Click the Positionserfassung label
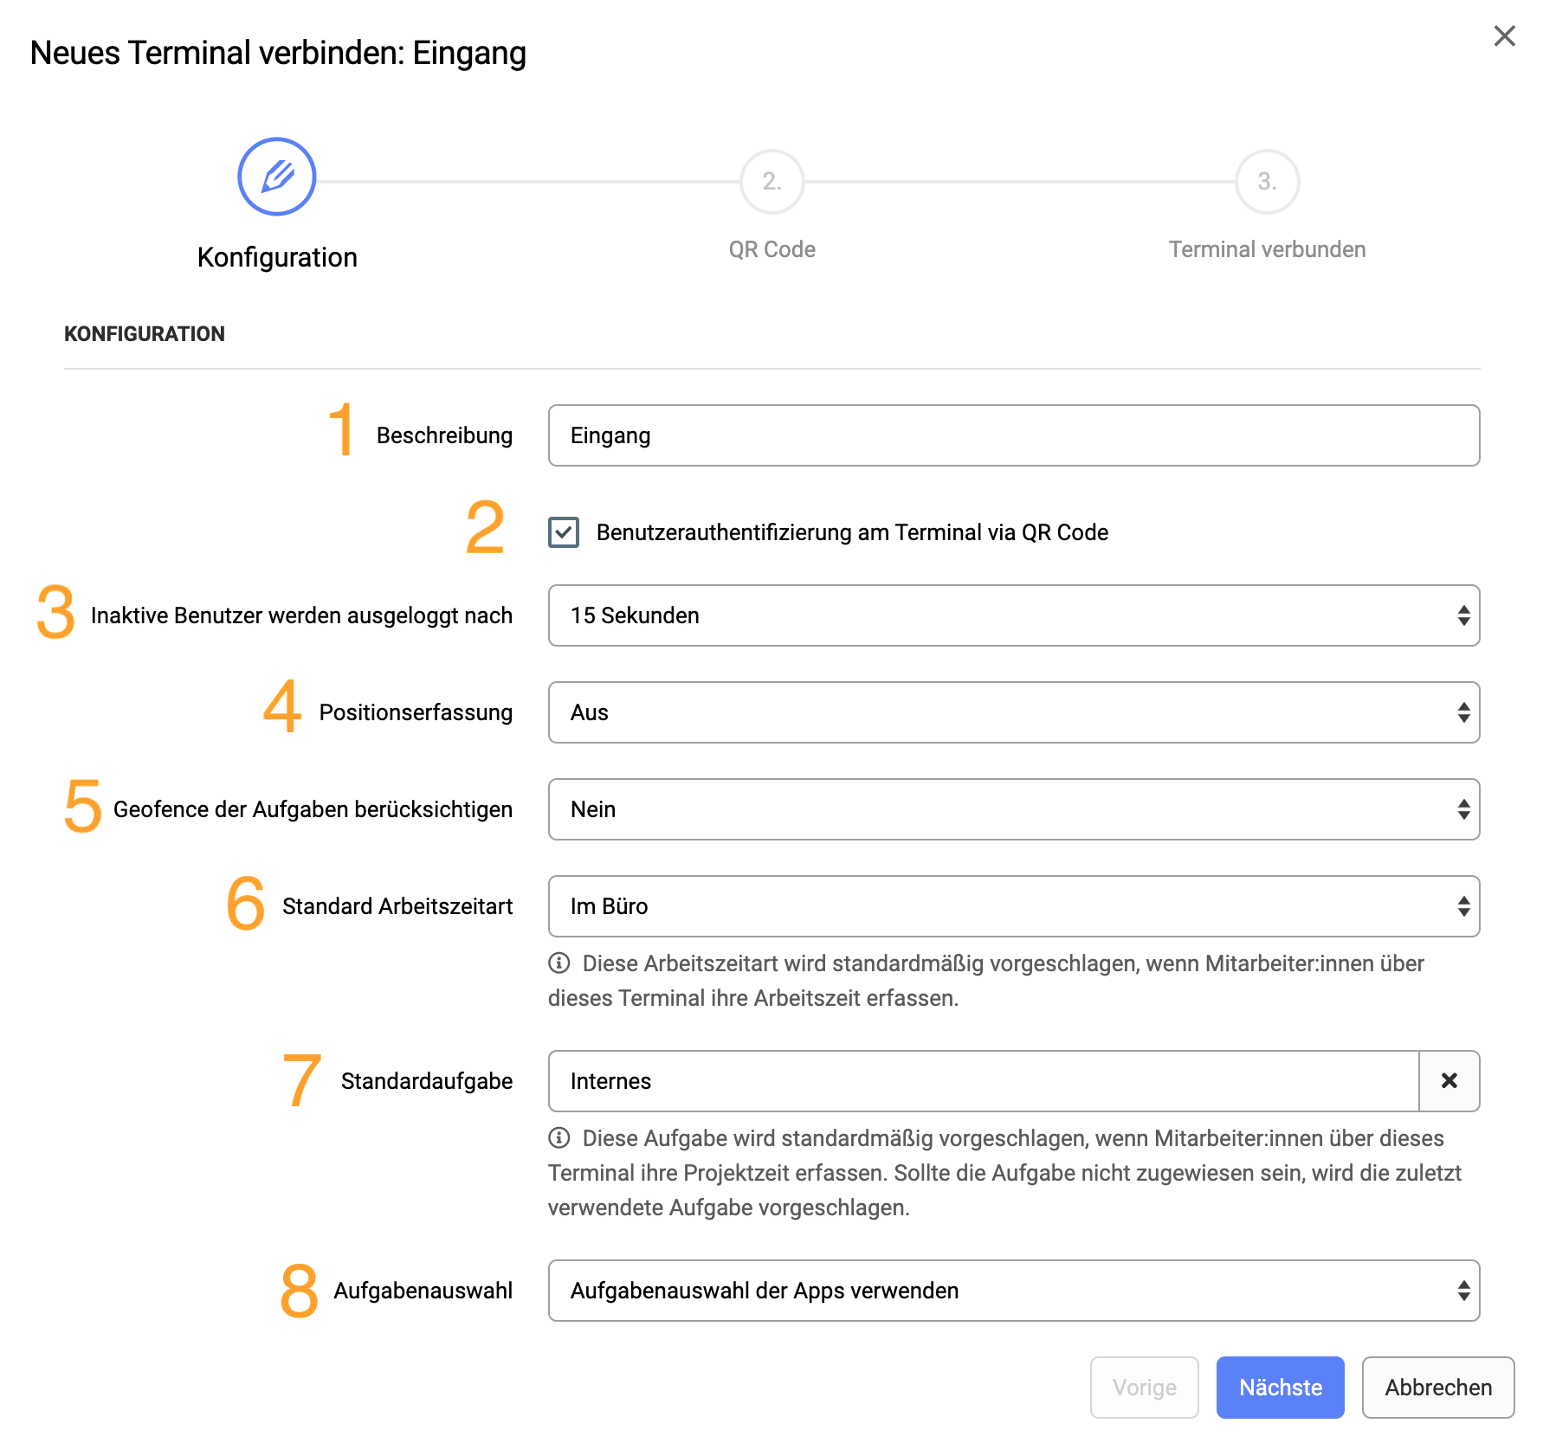This screenshot has height=1449, width=1543. [416, 712]
